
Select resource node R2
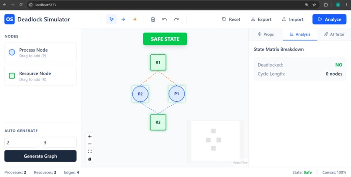point(158,122)
